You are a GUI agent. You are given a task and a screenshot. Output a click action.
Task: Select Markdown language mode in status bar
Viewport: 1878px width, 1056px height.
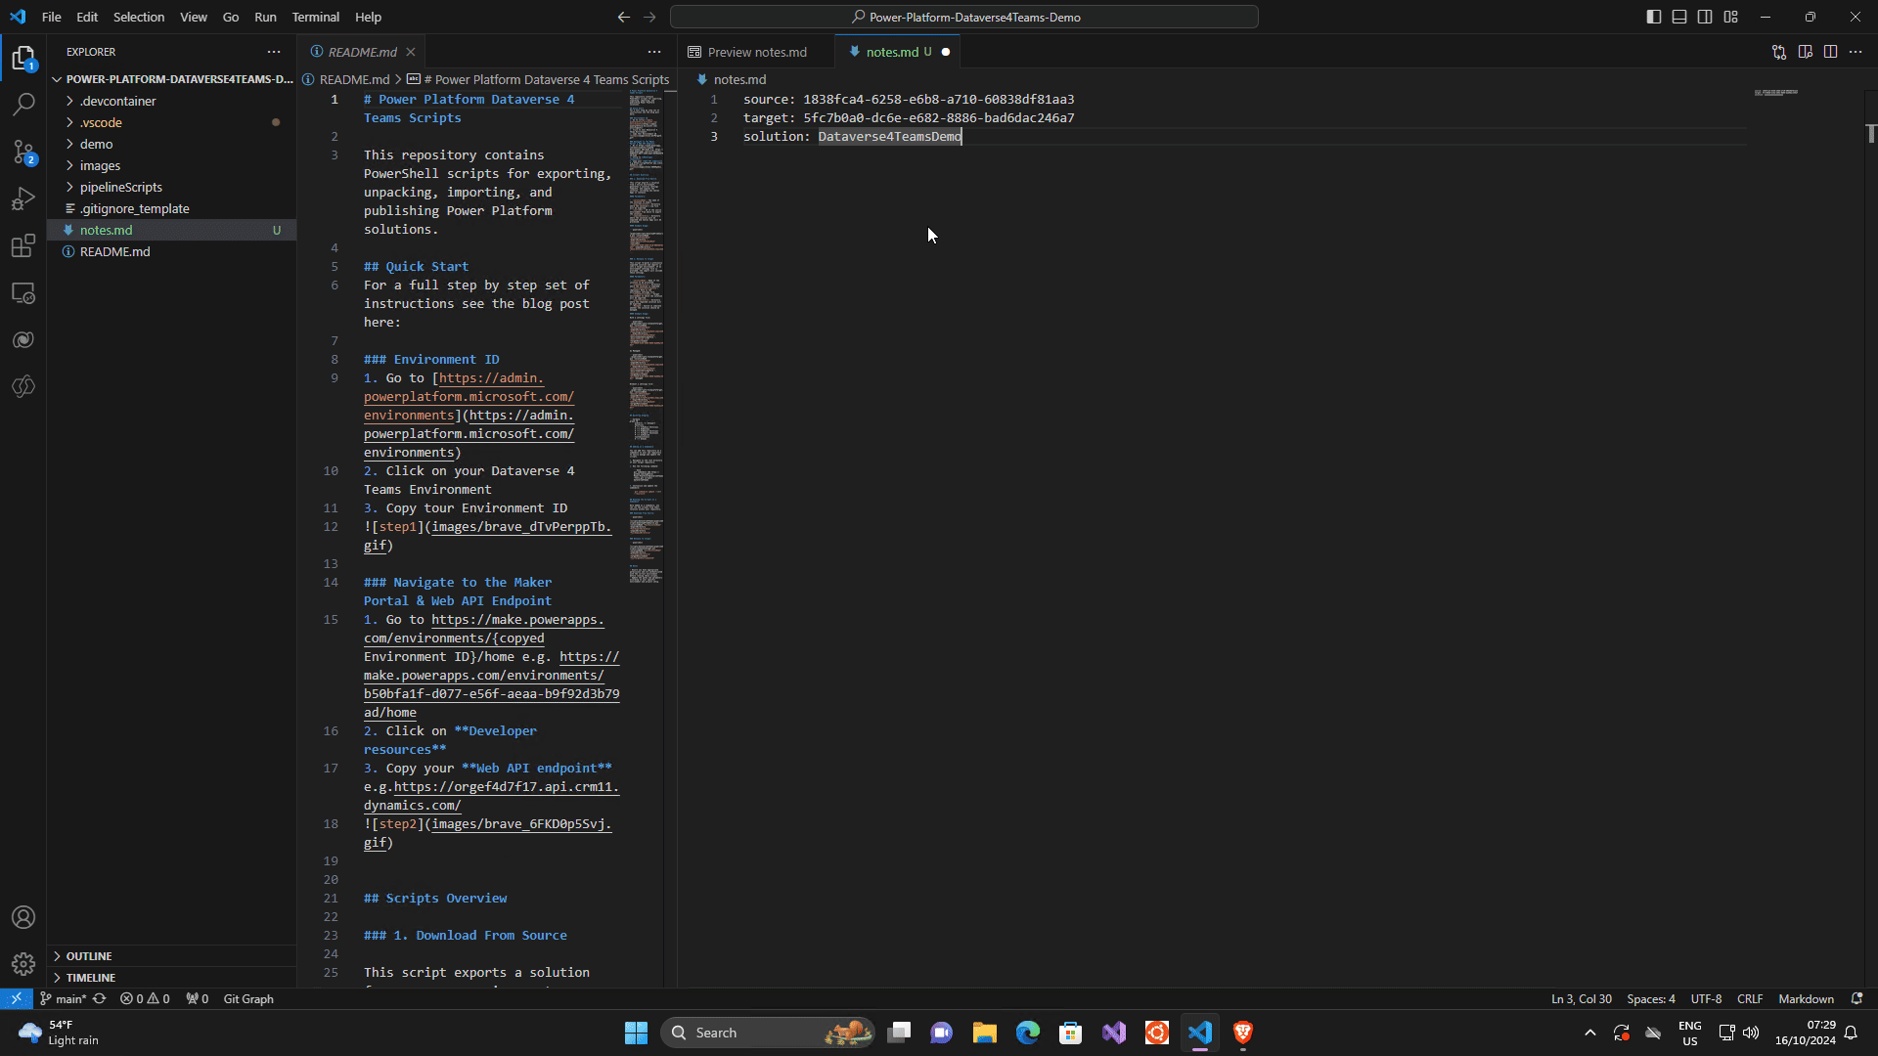1806,998
